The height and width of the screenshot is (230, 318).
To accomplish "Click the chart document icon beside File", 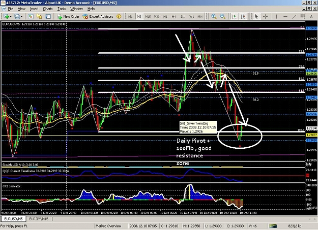I will pyautogui.click(x=4, y=9).
